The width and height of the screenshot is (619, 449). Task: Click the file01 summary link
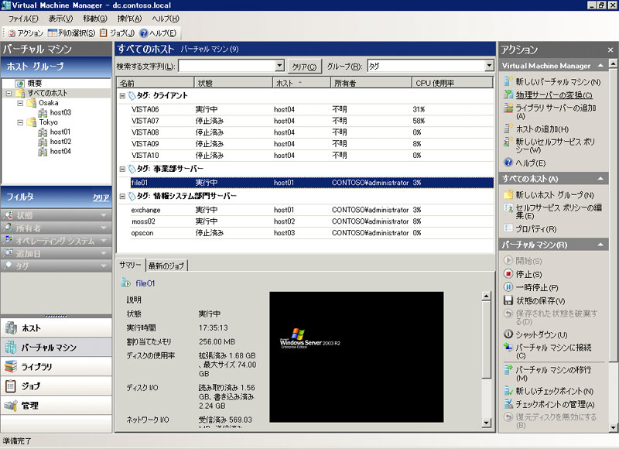pyautogui.click(x=145, y=283)
